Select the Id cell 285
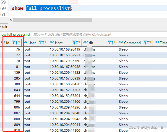 [x=11, y=78]
